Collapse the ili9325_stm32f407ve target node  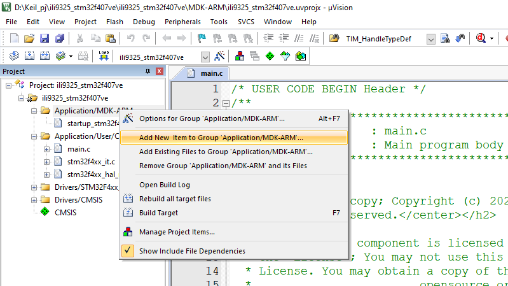[x=21, y=98]
